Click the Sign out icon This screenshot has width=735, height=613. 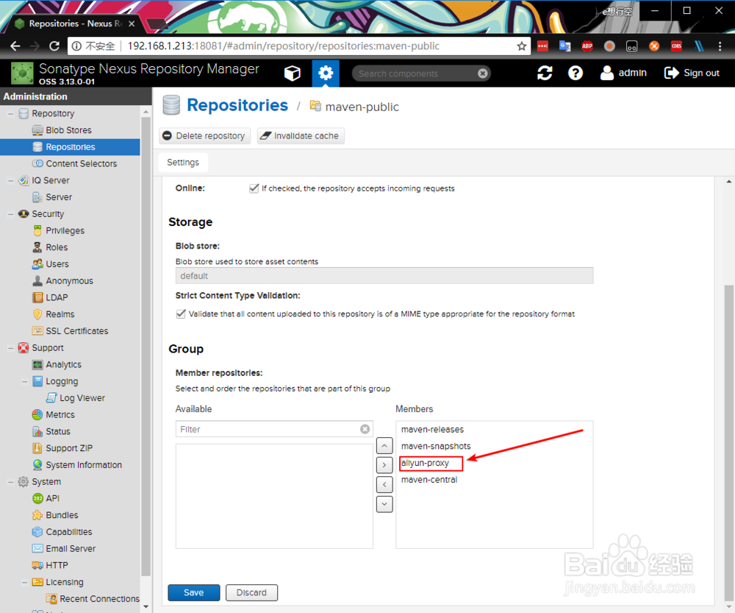(x=671, y=73)
